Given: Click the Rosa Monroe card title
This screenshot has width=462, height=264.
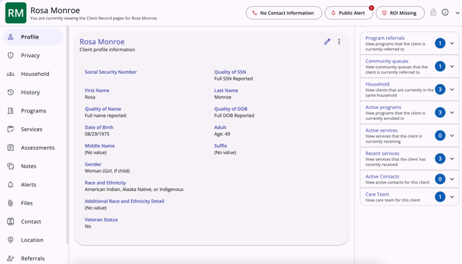Looking at the screenshot, I should point(102,42).
